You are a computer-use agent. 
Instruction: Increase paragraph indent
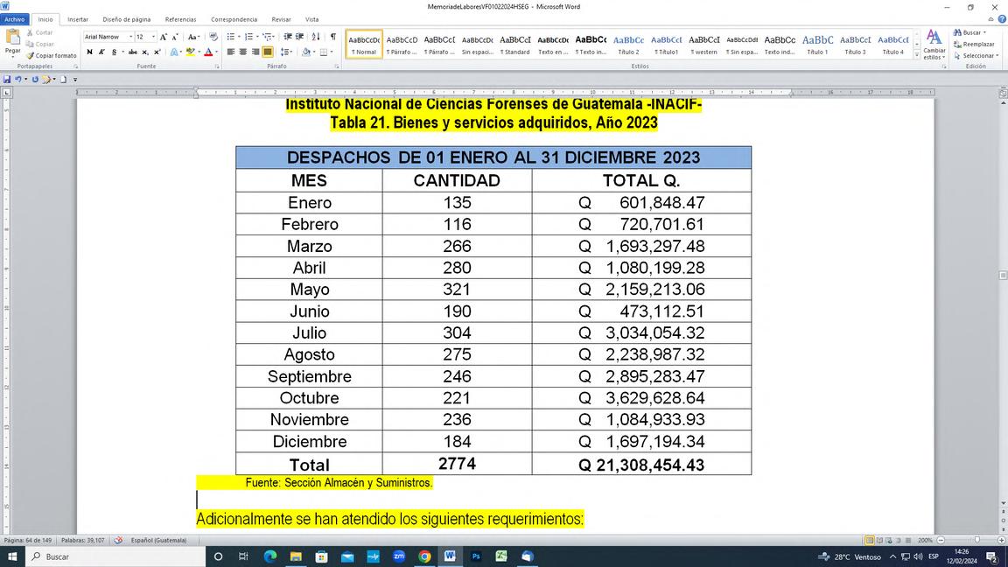click(299, 38)
